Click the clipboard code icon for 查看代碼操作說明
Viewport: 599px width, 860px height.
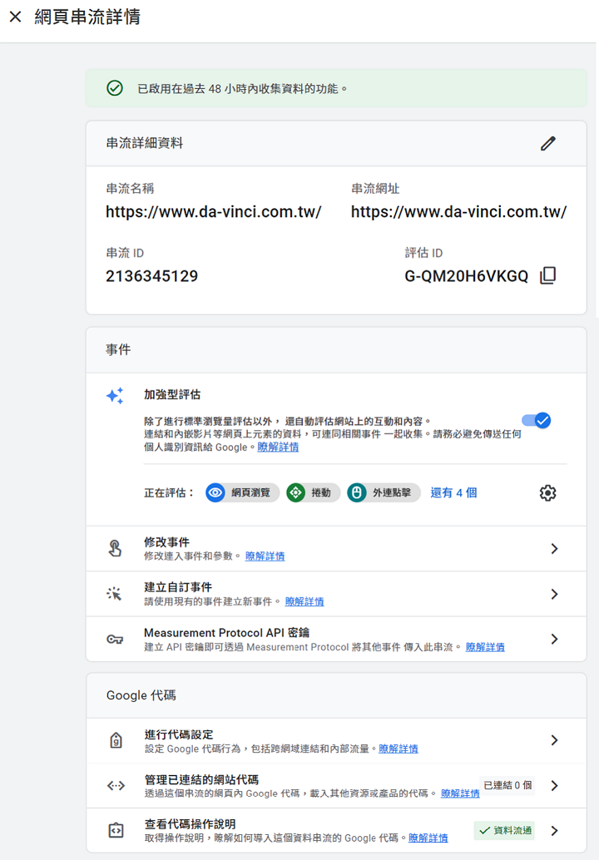pyautogui.click(x=116, y=830)
